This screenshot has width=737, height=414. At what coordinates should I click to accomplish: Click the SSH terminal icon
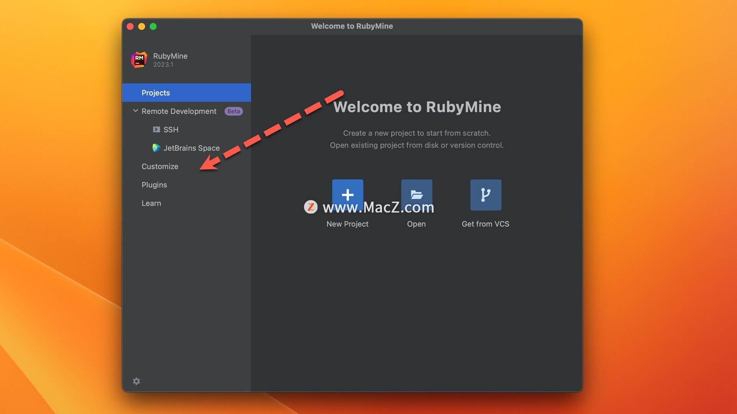click(156, 130)
